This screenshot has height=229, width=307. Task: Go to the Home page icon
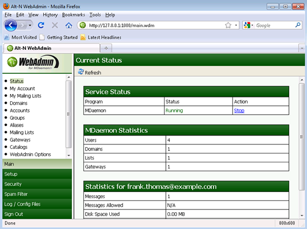[x=69, y=25]
